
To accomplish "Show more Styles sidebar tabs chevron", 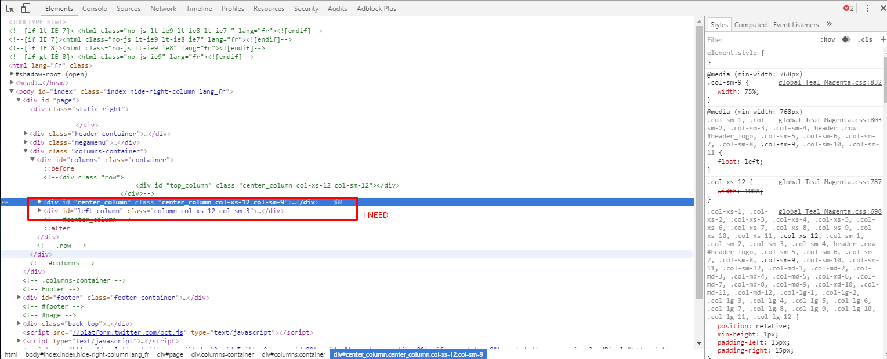I will pos(829,24).
